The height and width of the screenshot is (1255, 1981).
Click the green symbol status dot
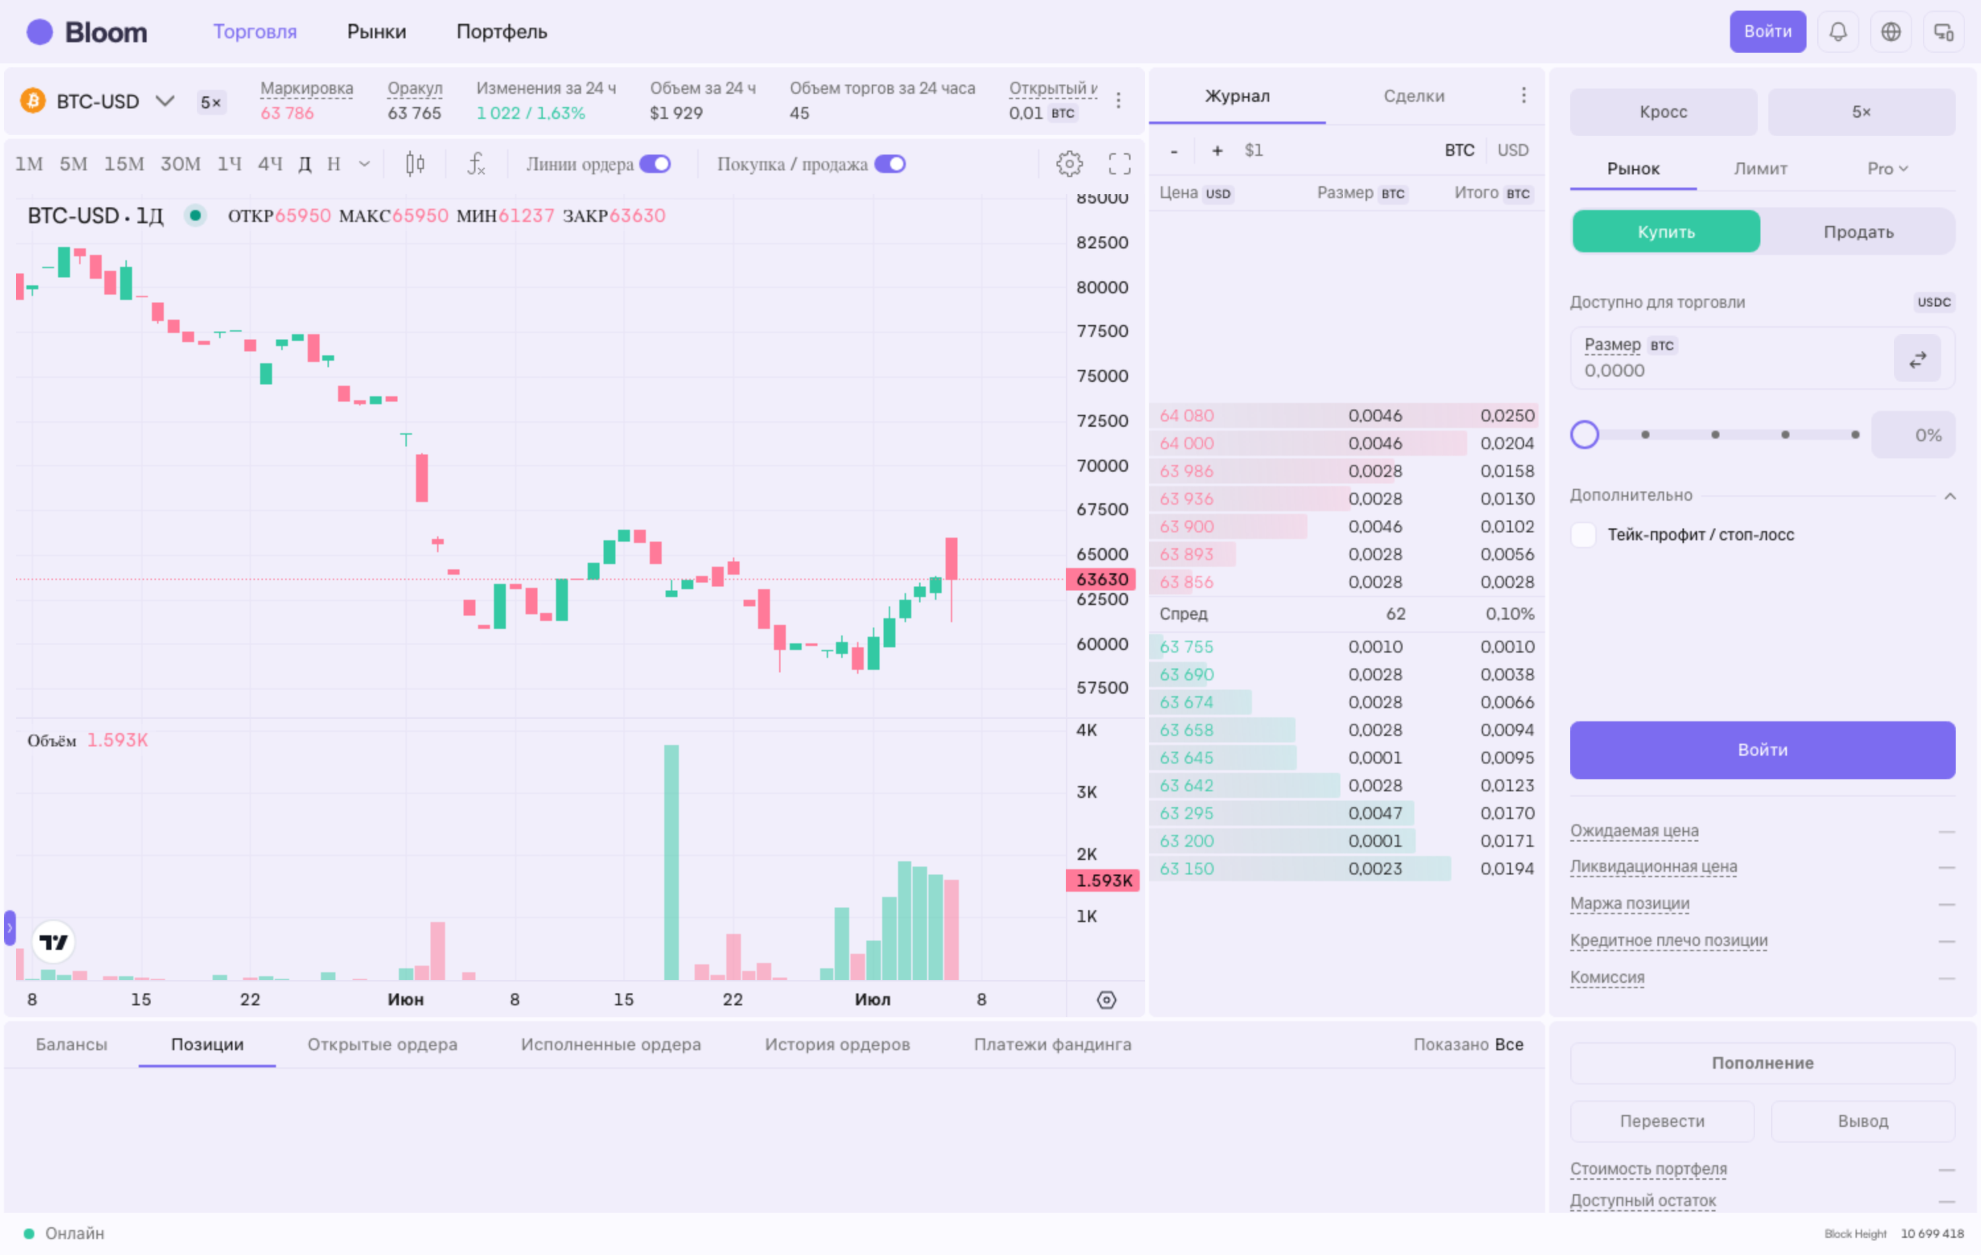[195, 215]
